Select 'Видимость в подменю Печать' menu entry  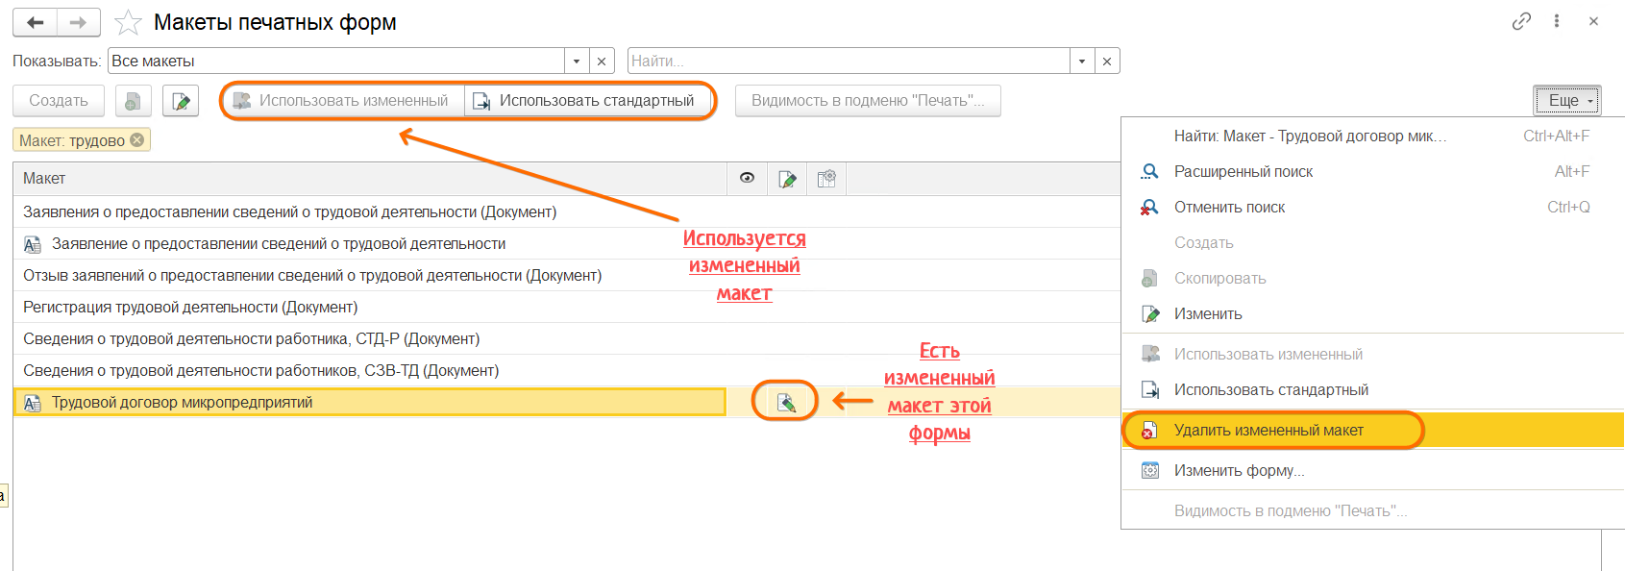[1372, 511]
